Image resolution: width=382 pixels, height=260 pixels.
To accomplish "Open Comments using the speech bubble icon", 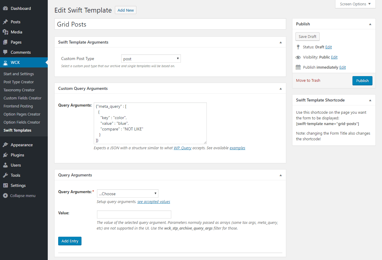I will [x=6, y=52].
